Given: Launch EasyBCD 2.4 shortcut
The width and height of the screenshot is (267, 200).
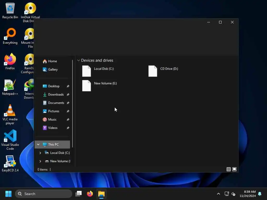Looking at the screenshot, I should pos(10,164).
